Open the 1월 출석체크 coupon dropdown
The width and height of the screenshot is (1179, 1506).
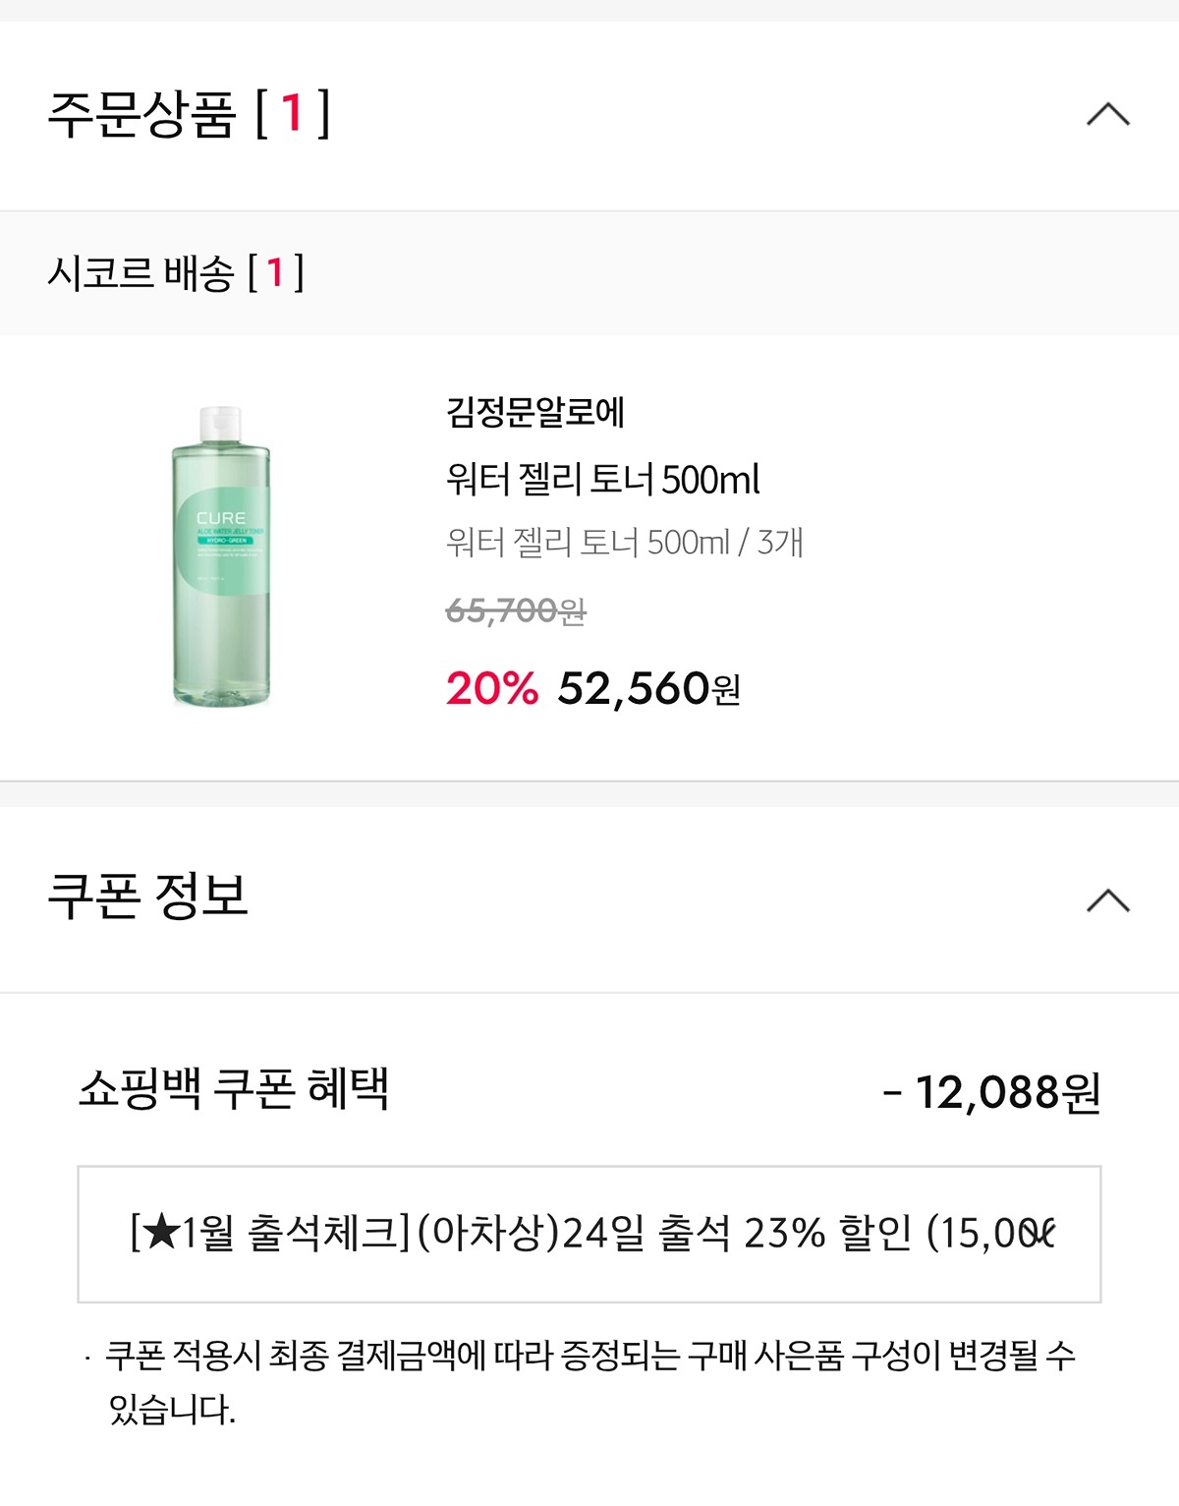(589, 1234)
